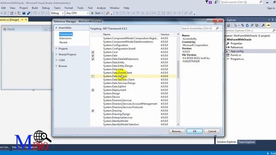This screenshot has height=155, width=276.
Task: Click the Form1.cs file icon
Action: click(x=228, y=55)
